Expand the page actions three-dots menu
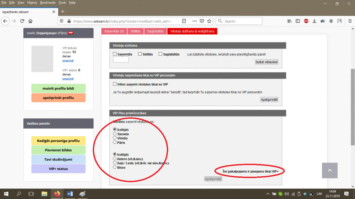This screenshot has height=199, width=355. [x=193, y=21]
